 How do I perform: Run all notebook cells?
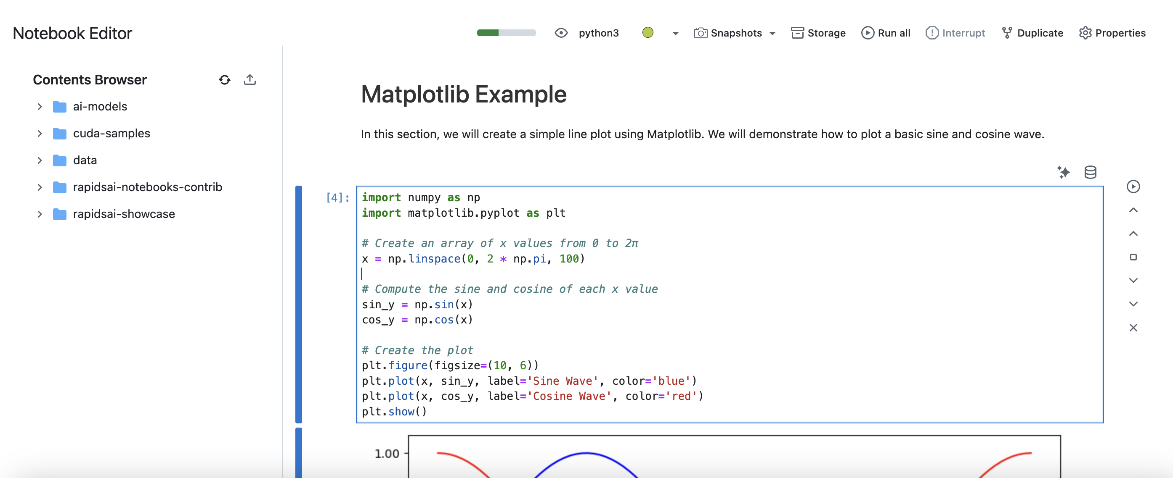[x=886, y=33]
